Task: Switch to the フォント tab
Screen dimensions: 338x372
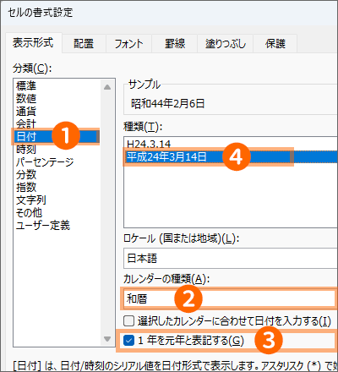Action: pyautogui.click(x=128, y=44)
